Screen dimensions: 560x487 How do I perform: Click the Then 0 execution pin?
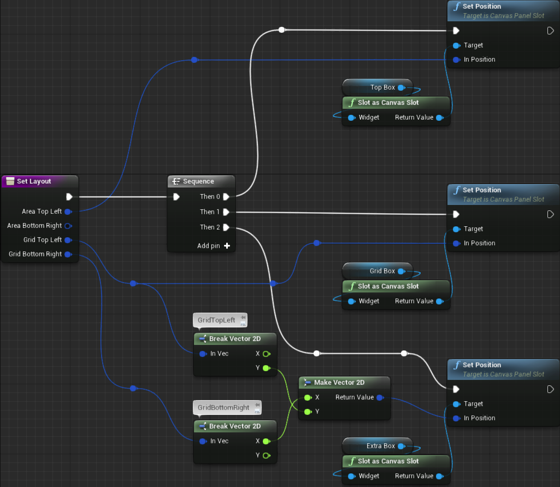(226, 197)
